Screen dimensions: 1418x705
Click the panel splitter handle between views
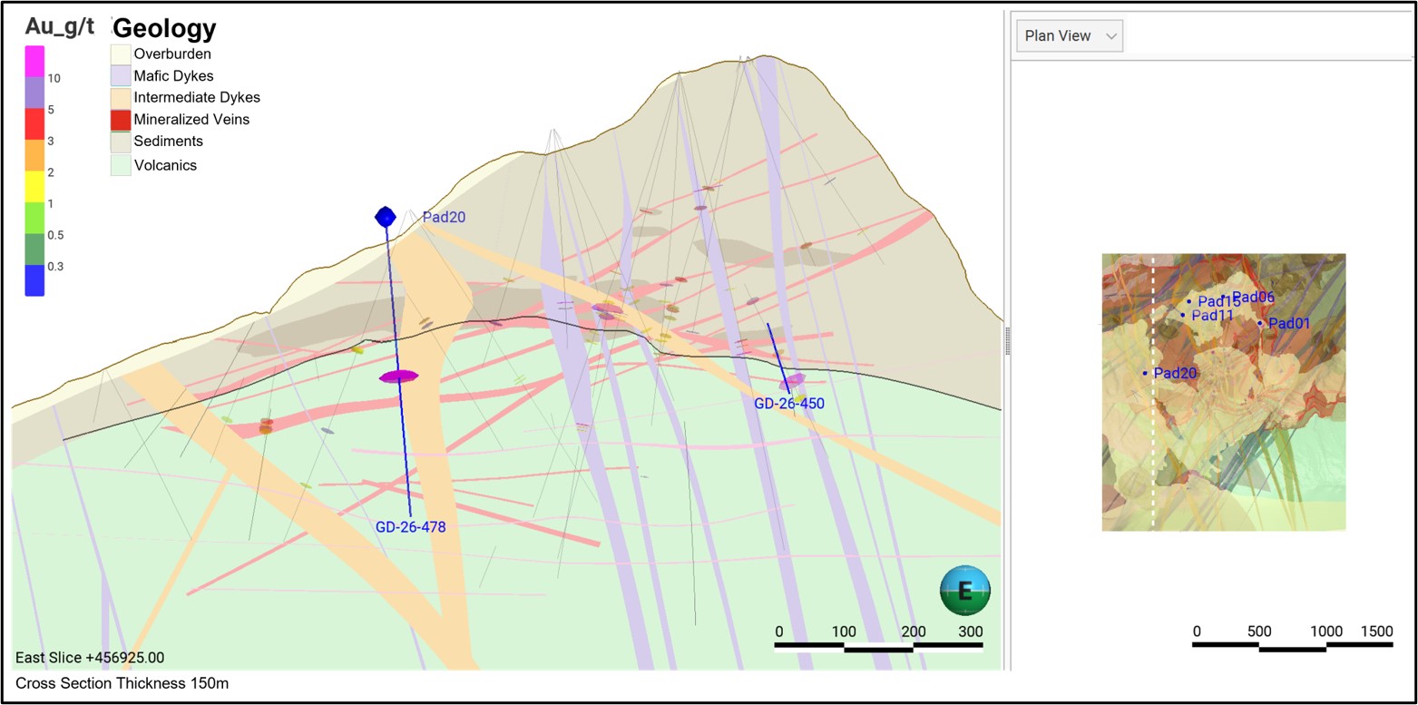[x=1008, y=343]
